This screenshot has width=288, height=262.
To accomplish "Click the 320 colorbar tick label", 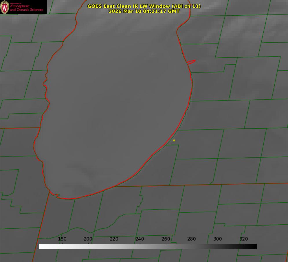I will 243,239.
